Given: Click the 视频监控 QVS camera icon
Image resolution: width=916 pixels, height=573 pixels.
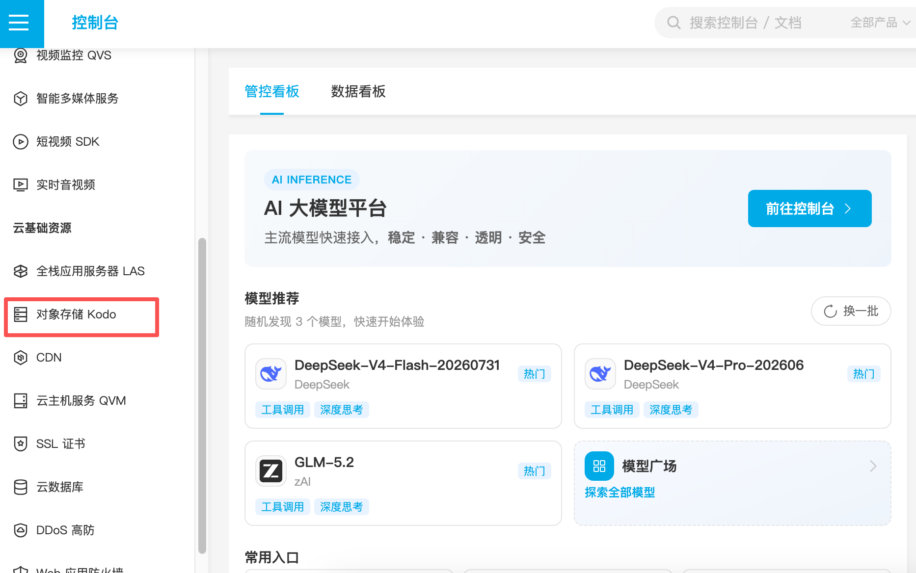Looking at the screenshot, I should click(x=21, y=55).
